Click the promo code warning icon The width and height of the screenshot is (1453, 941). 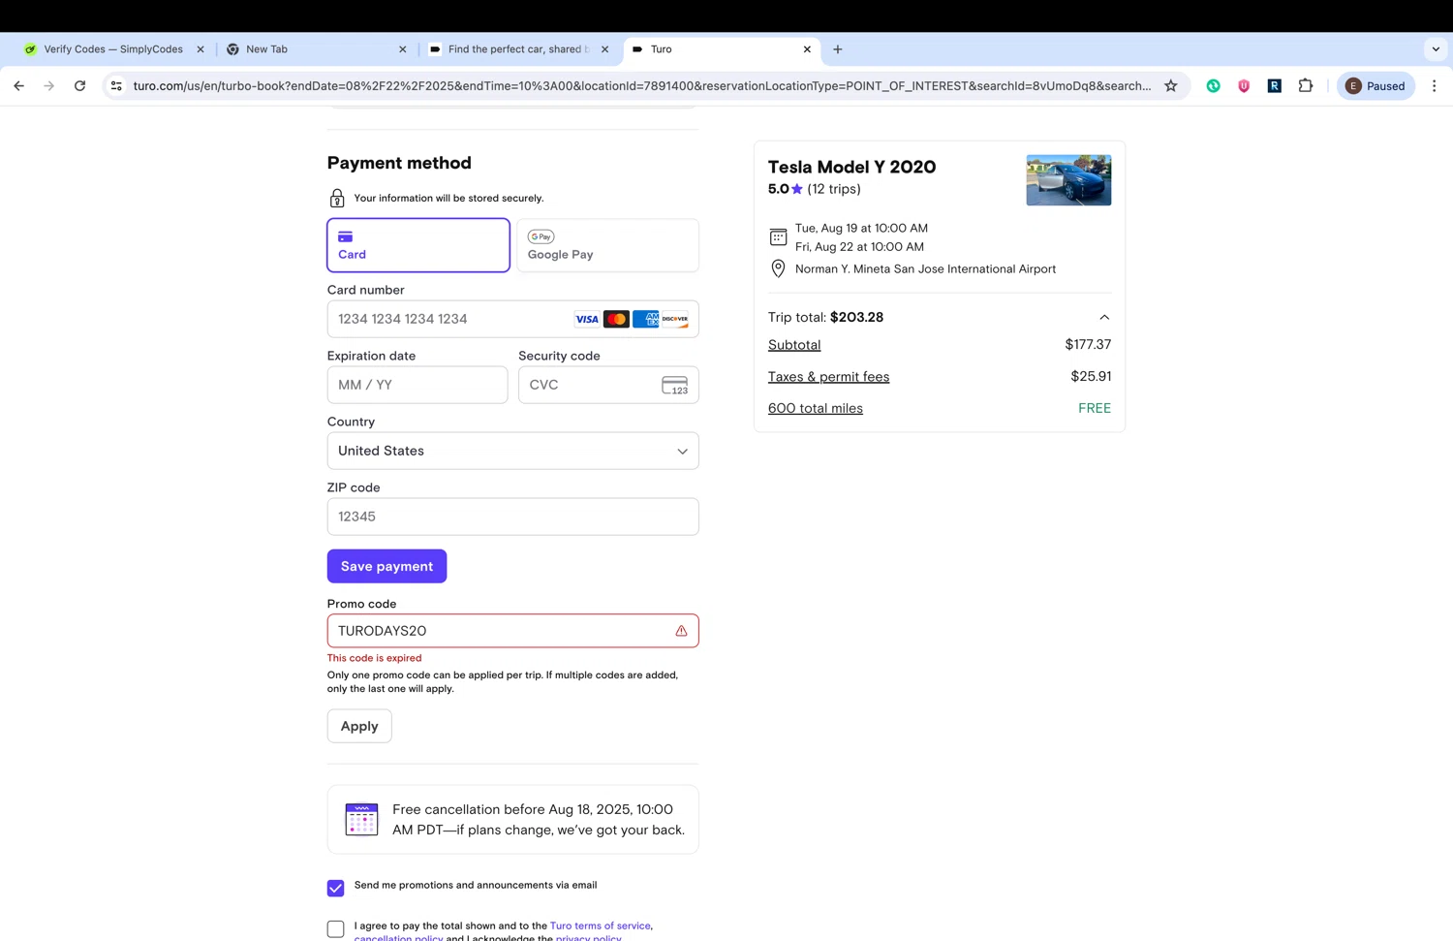point(681,631)
